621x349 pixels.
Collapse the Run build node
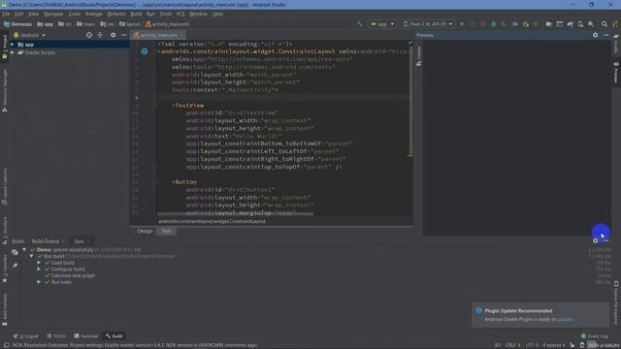pos(32,256)
